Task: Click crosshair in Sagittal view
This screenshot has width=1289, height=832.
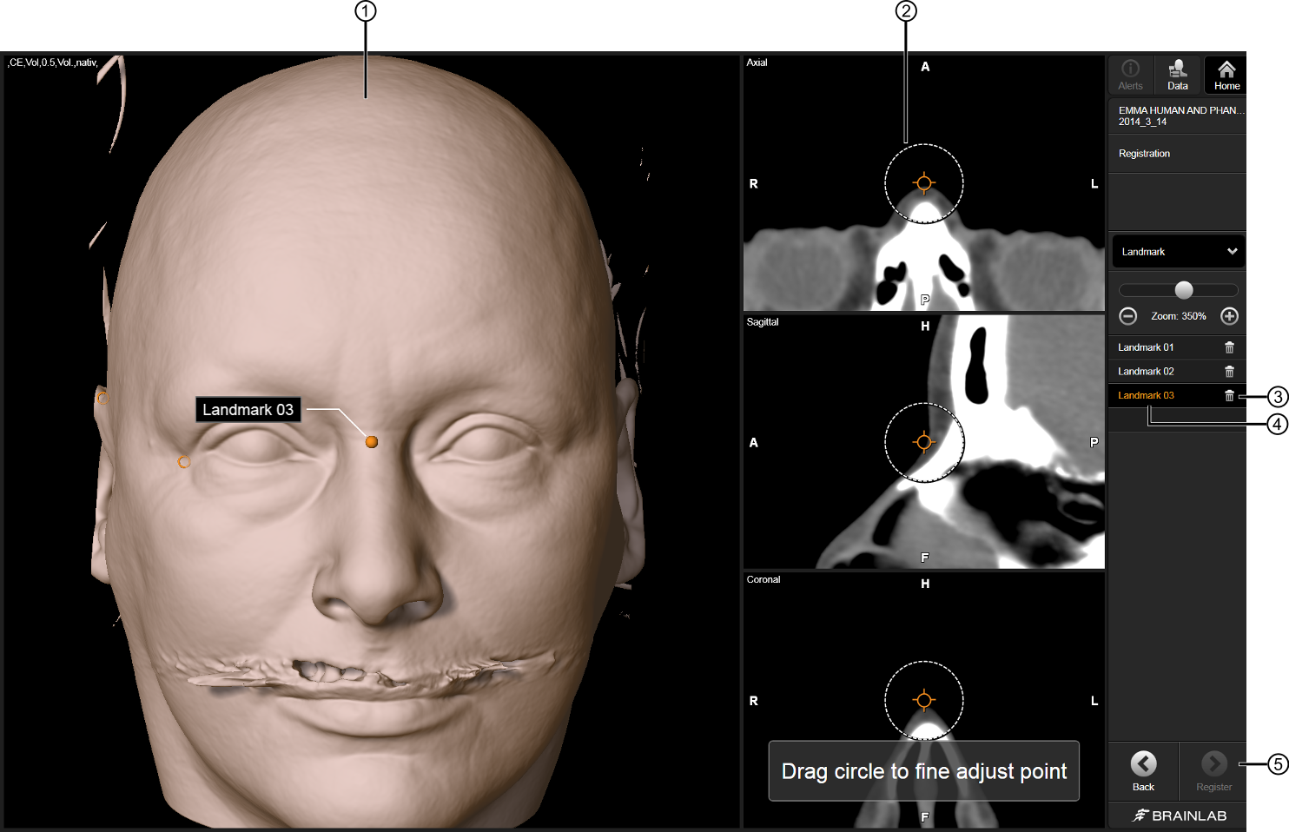Action: click(x=924, y=442)
